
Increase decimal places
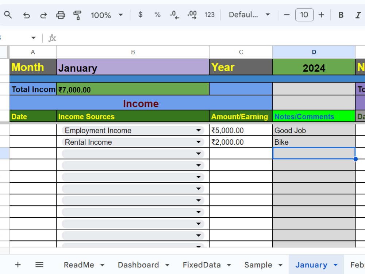click(192, 15)
